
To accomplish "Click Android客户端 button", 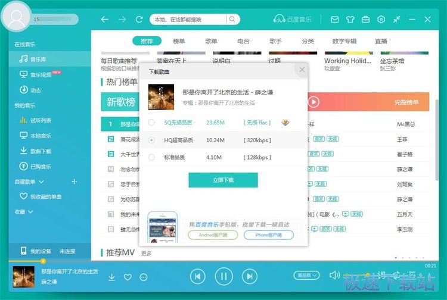I will (x=213, y=235).
